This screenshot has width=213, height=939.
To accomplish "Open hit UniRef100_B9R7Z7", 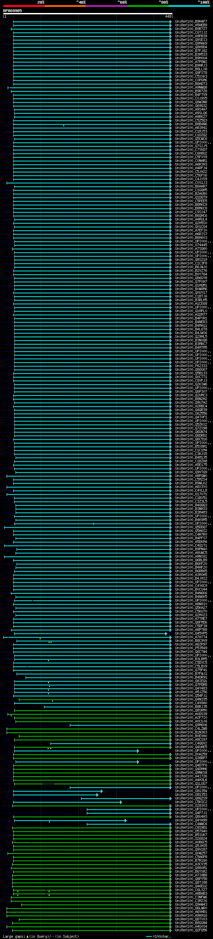I will coord(191,29).
